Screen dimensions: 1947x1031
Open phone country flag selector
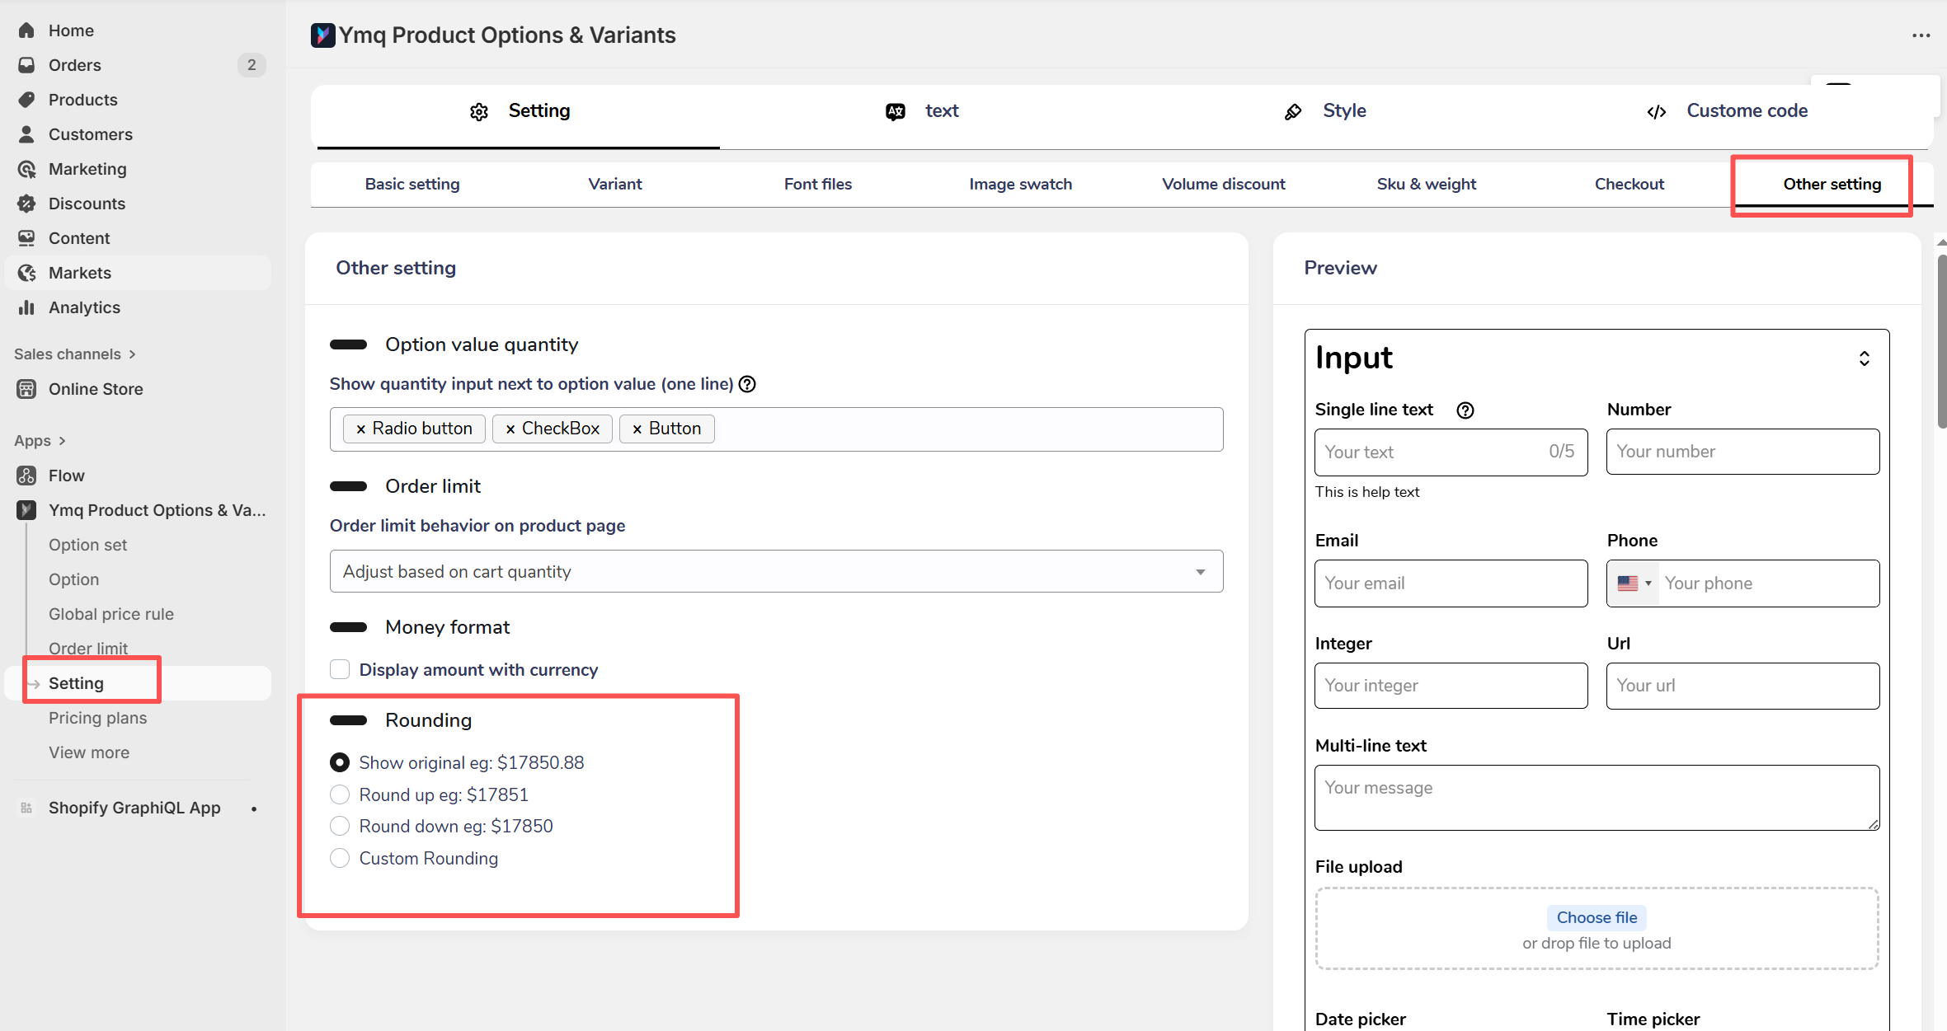[1634, 583]
